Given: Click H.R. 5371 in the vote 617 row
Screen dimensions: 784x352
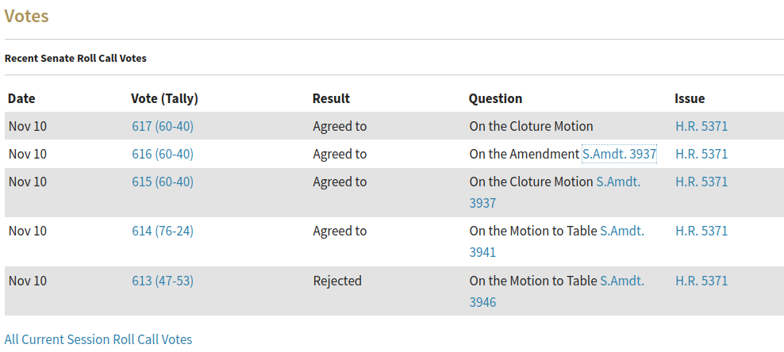Looking at the screenshot, I should tap(701, 126).
